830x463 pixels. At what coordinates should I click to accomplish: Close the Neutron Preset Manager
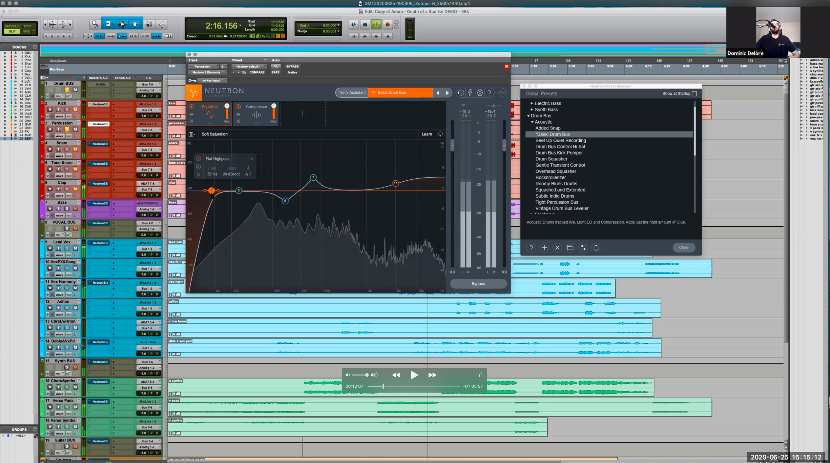pos(684,247)
